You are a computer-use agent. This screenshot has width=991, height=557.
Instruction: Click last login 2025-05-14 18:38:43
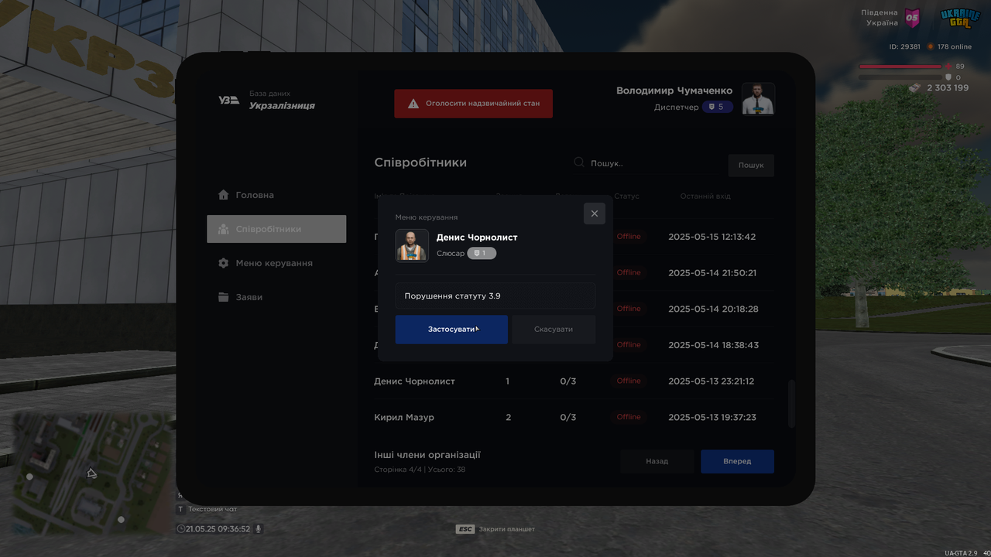click(x=713, y=345)
